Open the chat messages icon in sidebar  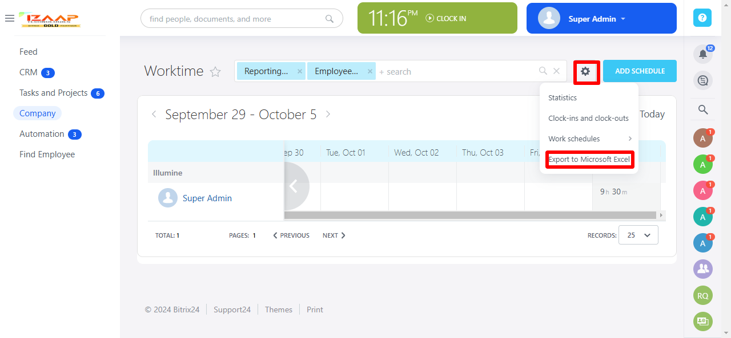pyautogui.click(x=702, y=80)
